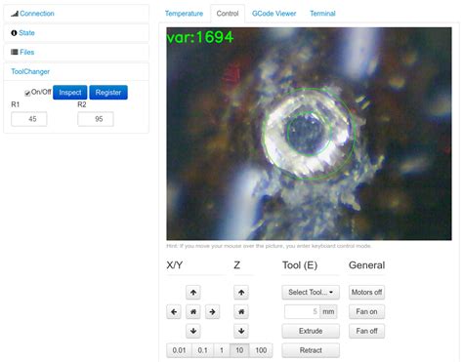Home the Z axis

241,312
